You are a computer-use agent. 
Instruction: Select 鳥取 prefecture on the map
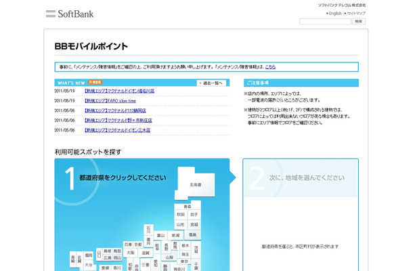(118, 251)
